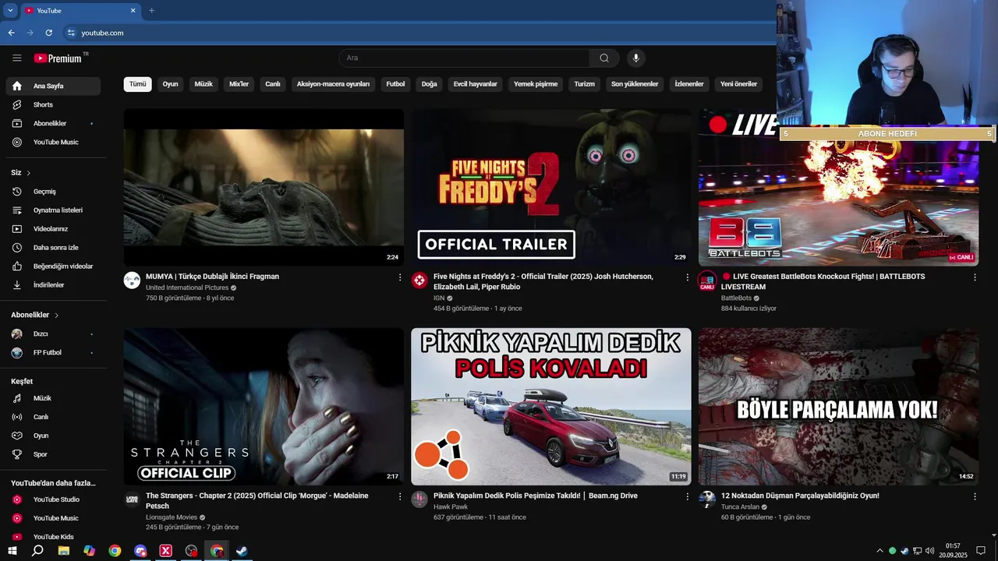Open Chrome tab search dropdown
Image resolution: width=998 pixels, height=561 pixels.
(10, 10)
